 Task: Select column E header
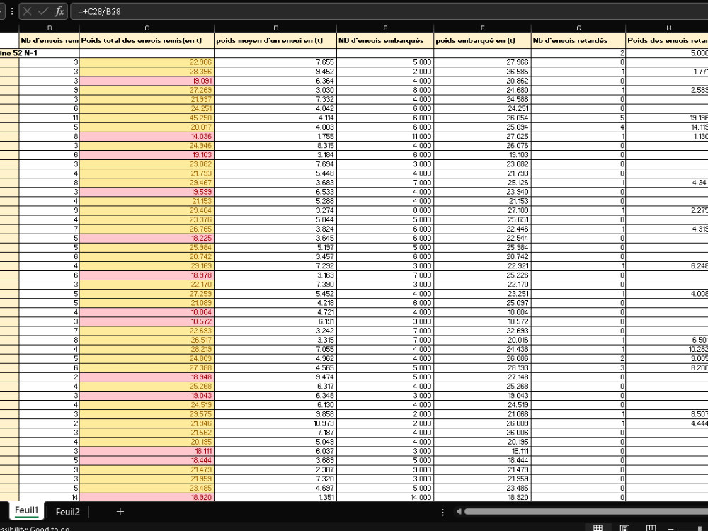point(385,28)
